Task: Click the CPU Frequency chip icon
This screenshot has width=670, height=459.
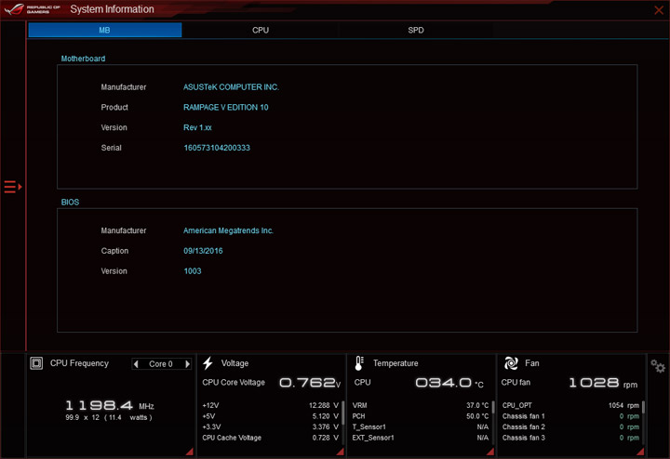Action: coord(36,363)
